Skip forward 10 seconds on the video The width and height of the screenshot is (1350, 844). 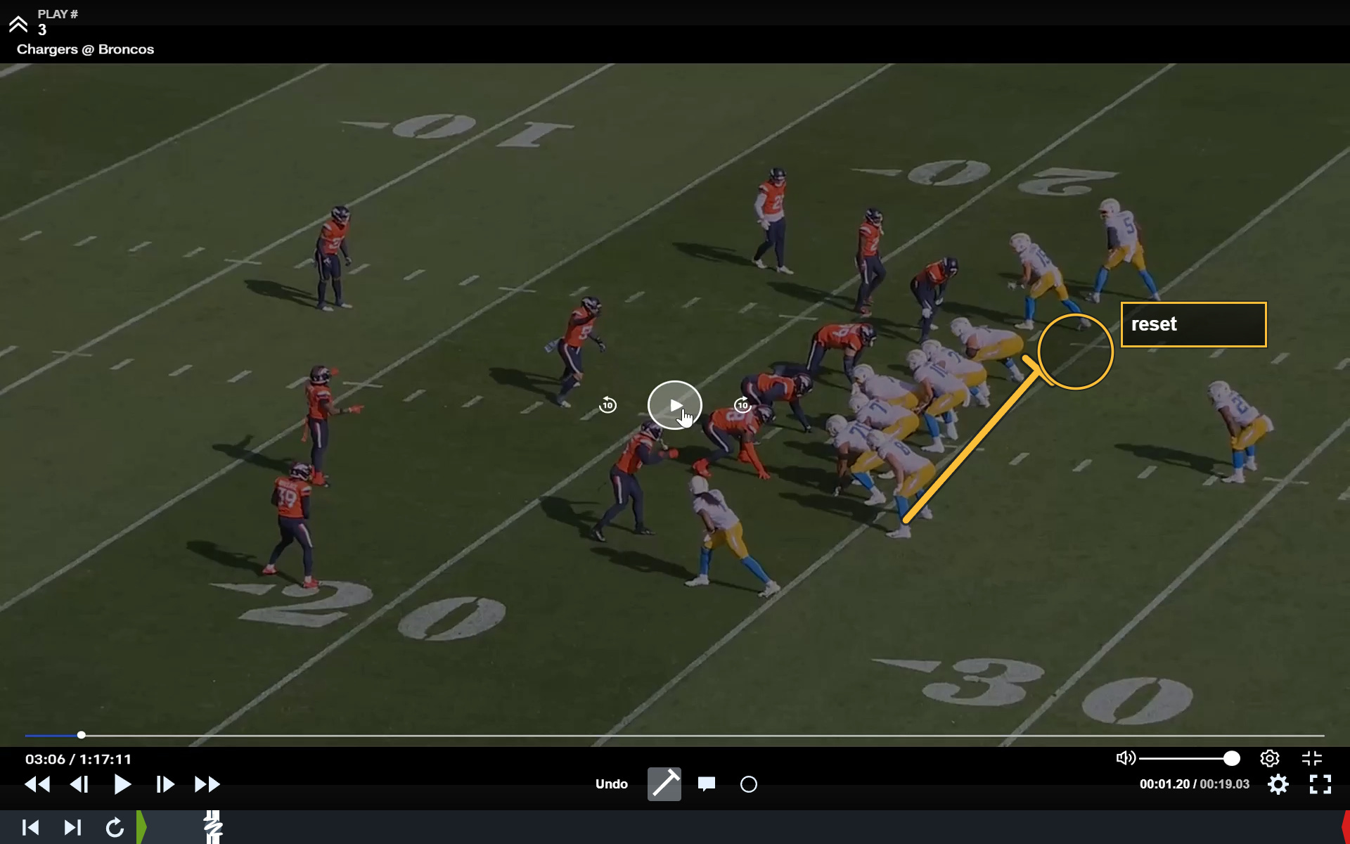click(x=742, y=405)
